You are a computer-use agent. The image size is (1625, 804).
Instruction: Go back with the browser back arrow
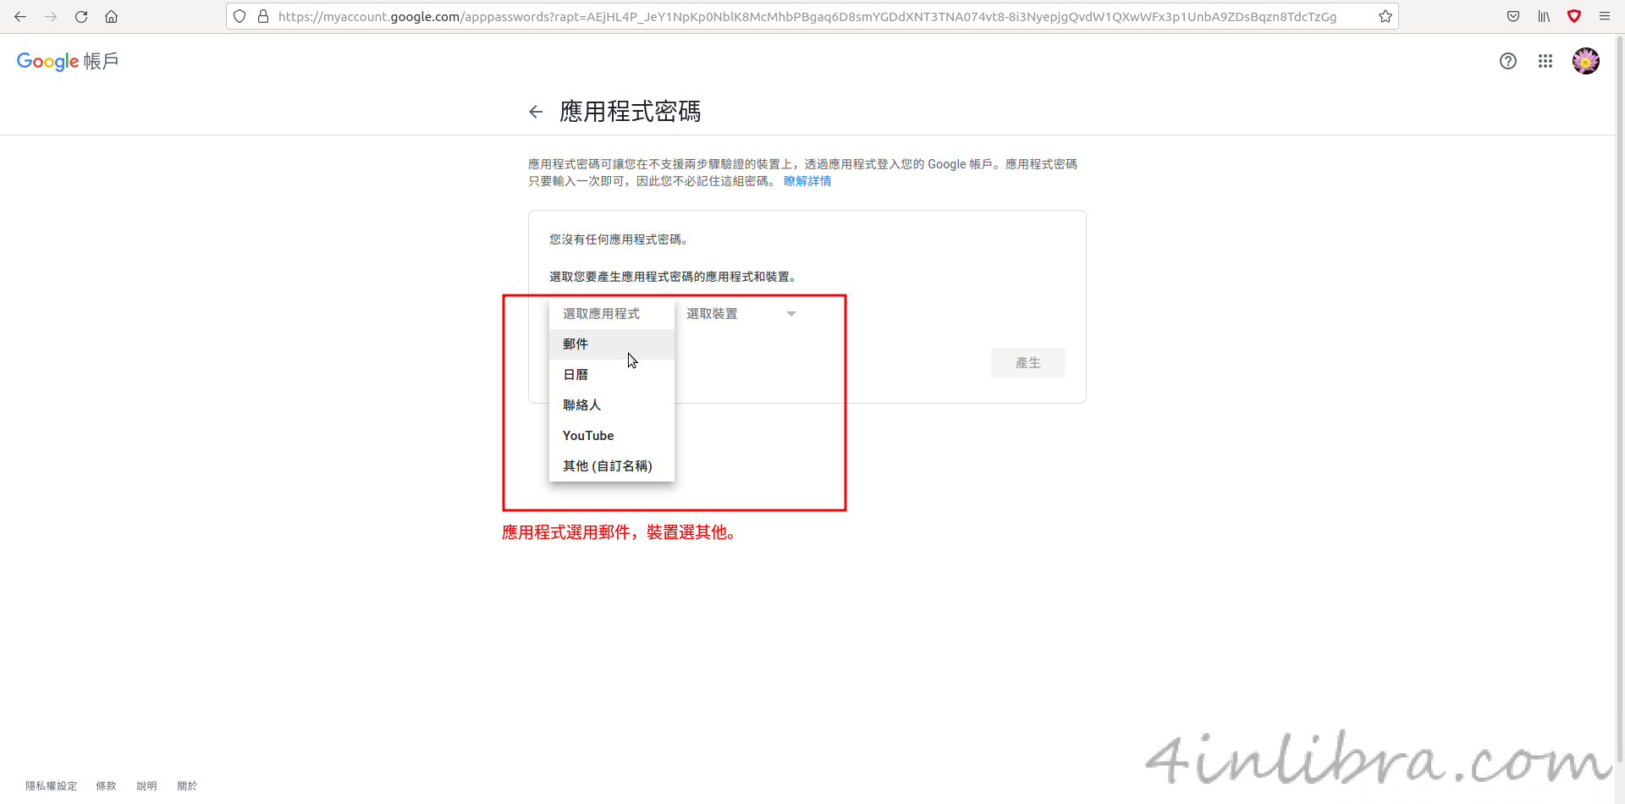(20, 16)
